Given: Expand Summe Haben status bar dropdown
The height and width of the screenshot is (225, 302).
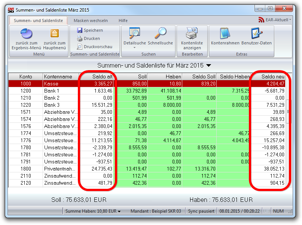Looking at the screenshot, I should pyautogui.click(x=119, y=211).
